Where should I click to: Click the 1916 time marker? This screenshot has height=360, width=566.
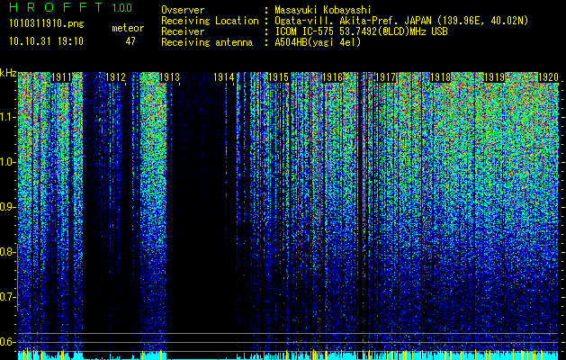(x=332, y=77)
